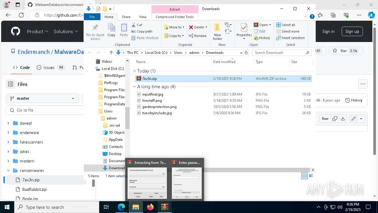
Task: Click the Copy ribbon icon
Action: (111, 28)
